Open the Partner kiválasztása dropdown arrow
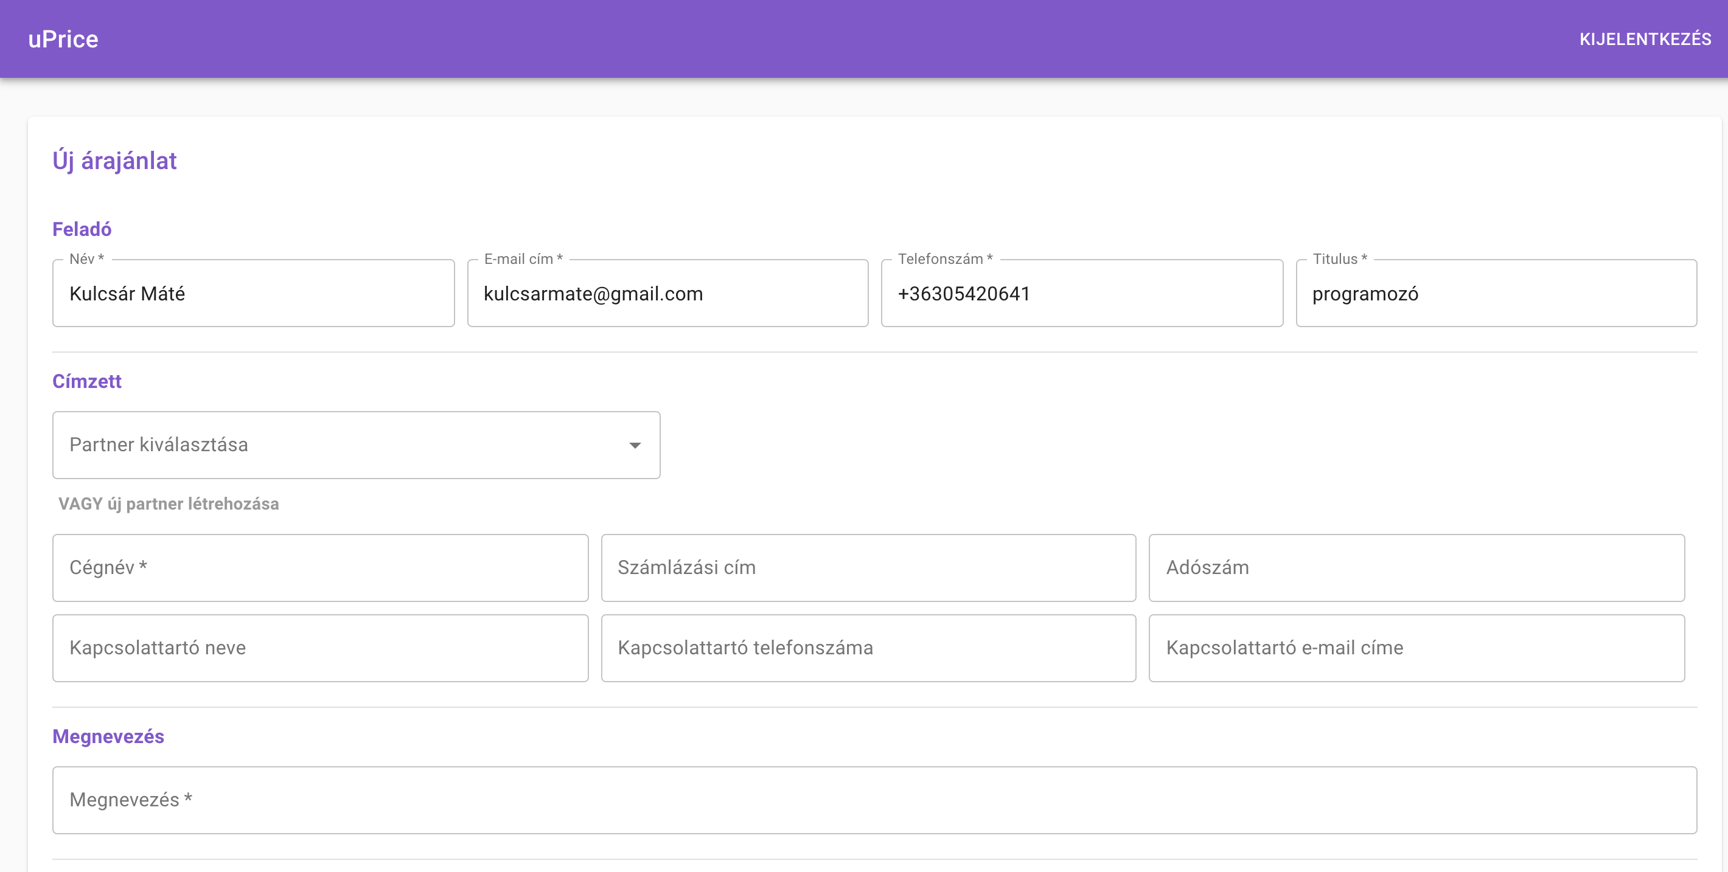 [x=634, y=445]
